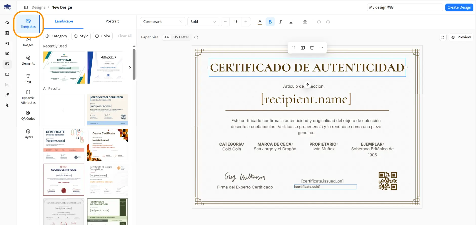Switch to the Portrait tab

[112, 21]
